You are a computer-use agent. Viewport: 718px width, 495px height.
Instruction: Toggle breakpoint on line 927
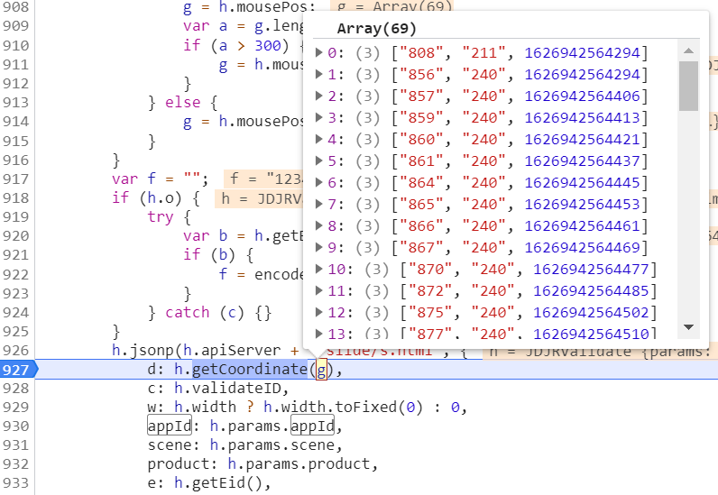[17, 370]
